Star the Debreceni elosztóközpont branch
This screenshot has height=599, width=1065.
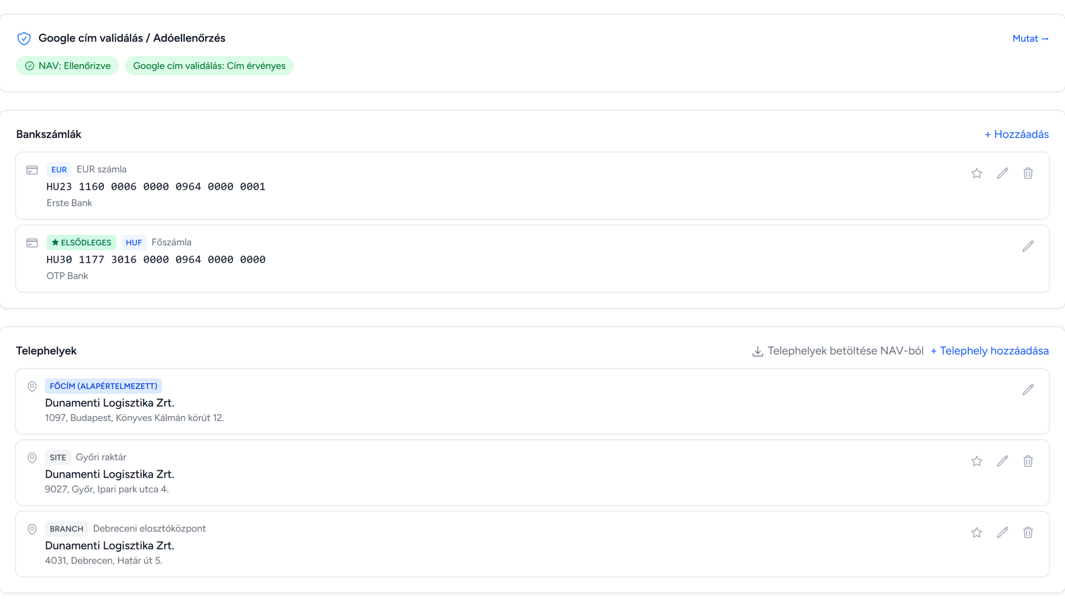click(977, 533)
